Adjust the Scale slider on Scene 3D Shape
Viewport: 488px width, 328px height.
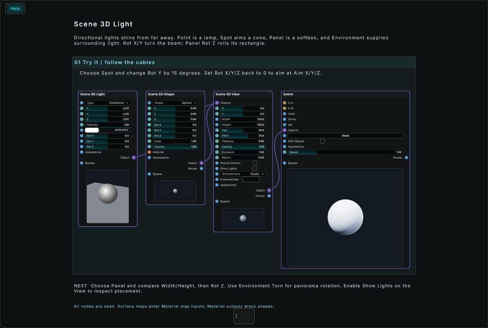click(x=175, y=141)
